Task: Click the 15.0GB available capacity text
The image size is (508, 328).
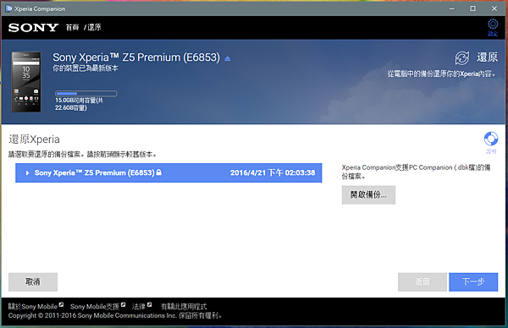Action: click(79, 104)
